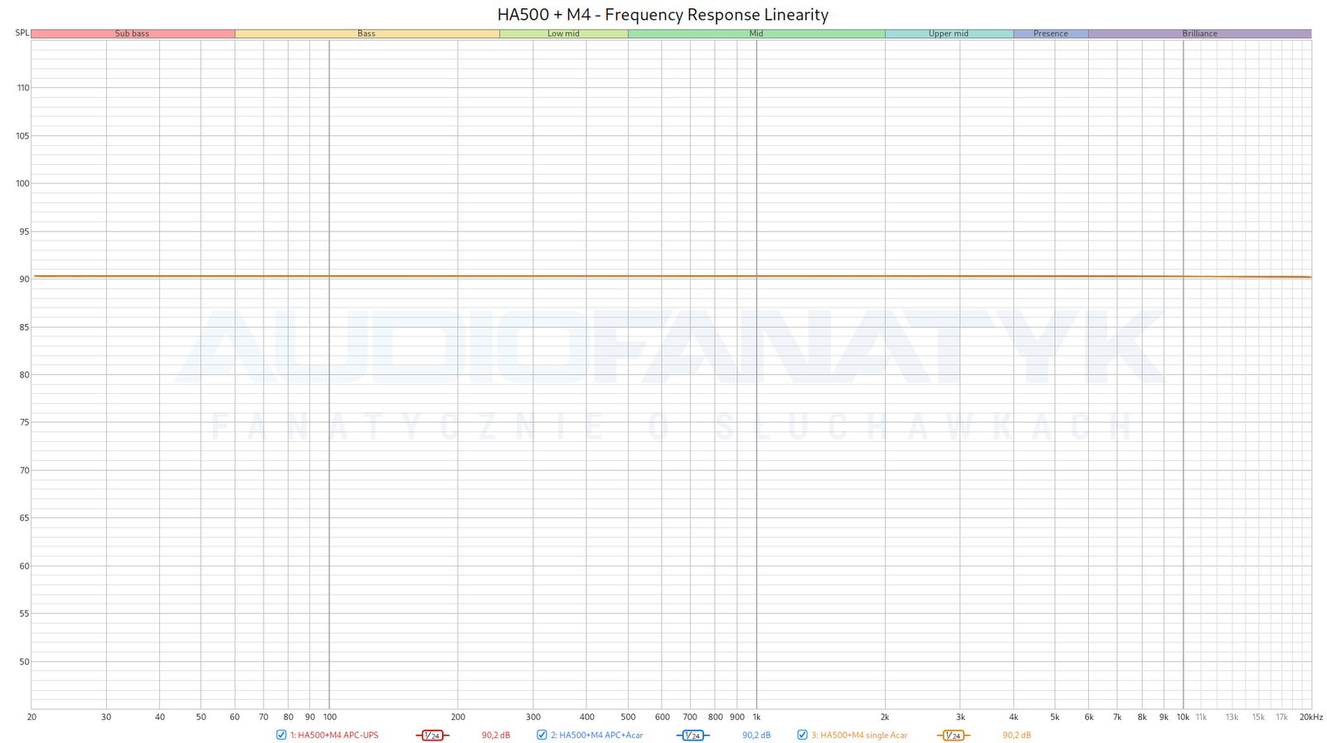This screenshot has width=1327, height=743.
Task: Click the Brilliance band bar
Action: click(1199, 34)
